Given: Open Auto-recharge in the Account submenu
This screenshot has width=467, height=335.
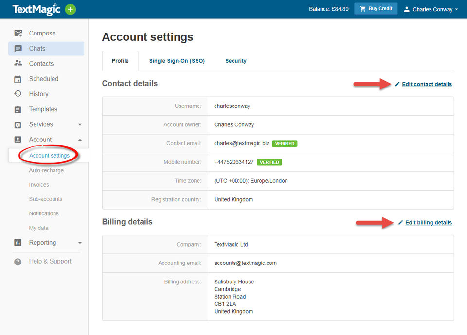Looking at the screenshot, I should (x=46, y=170).
